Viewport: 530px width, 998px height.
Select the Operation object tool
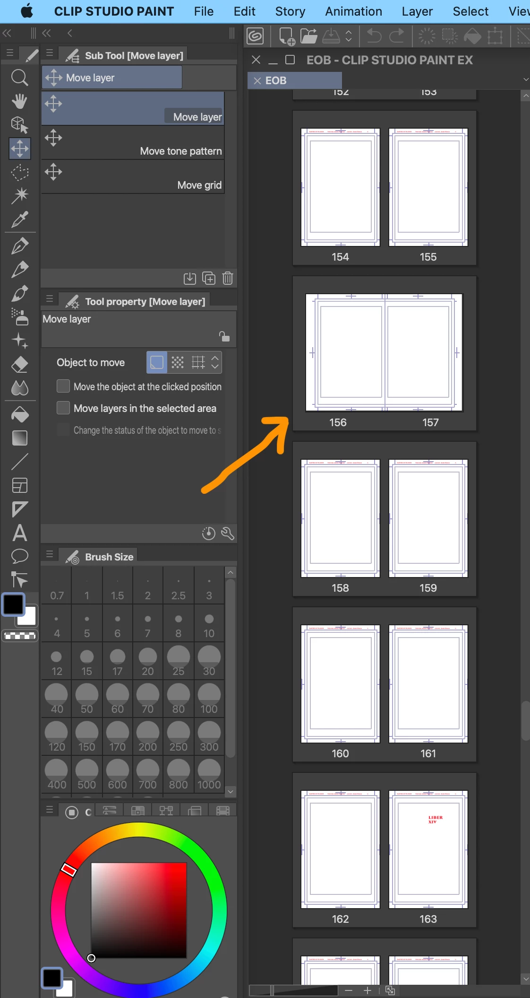(19, 124)
